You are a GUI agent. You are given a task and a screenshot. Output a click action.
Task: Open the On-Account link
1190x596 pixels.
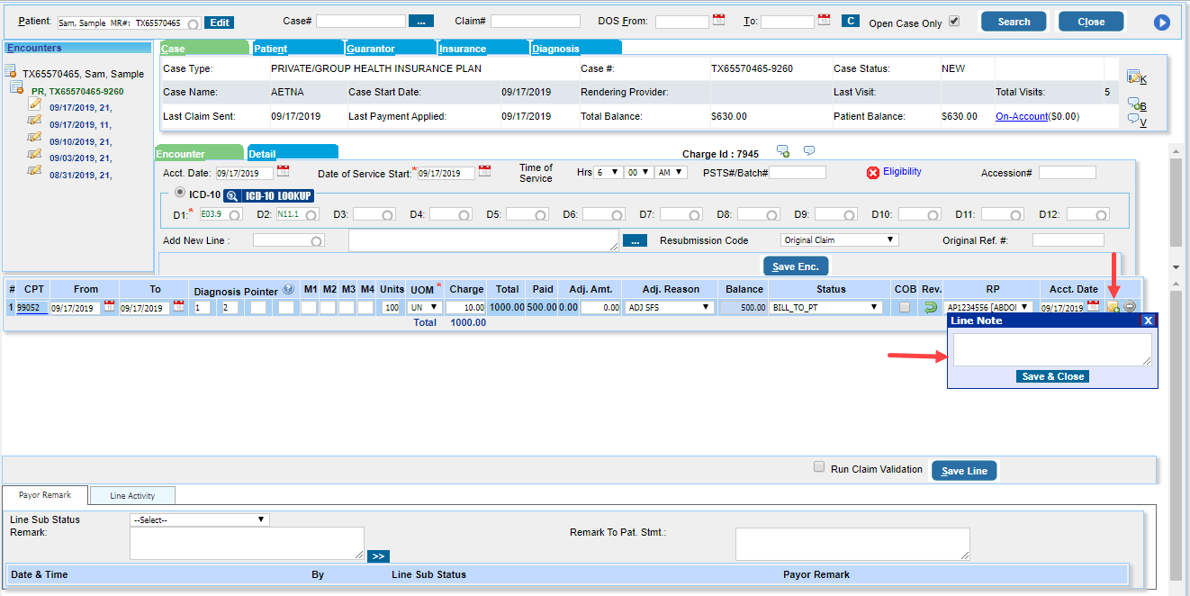coord(1022,116)
